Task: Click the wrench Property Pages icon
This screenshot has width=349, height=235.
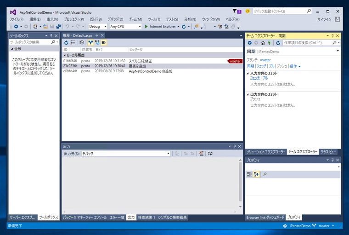Action: click(x=265, y=174)
